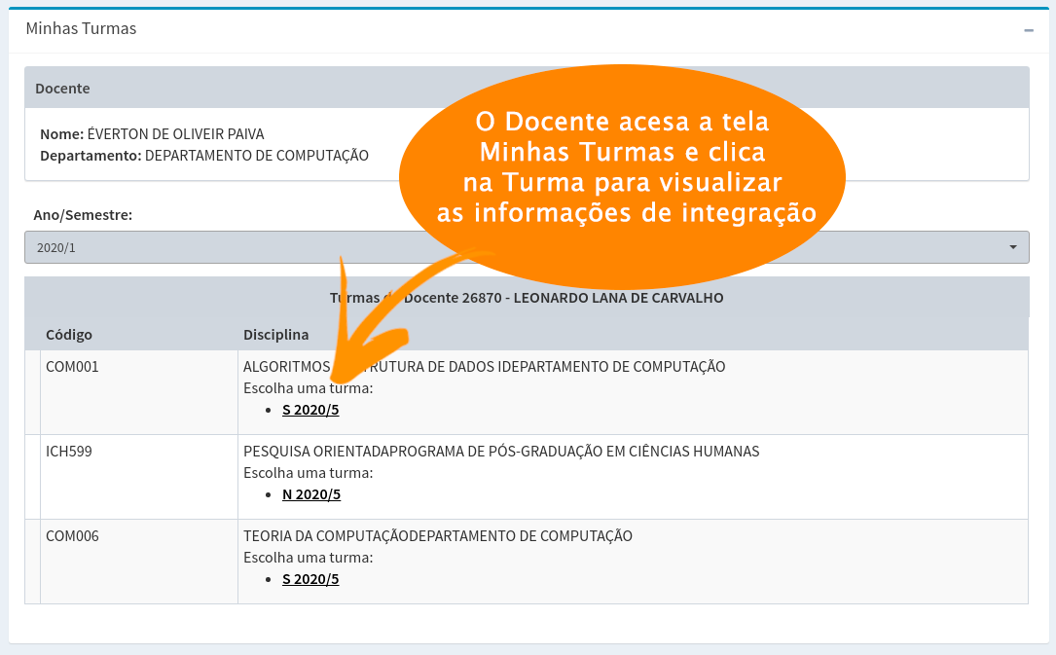Open turma N 2020/5 for PESQUISA ORIENTADA
Screen dimensions: 1056x655
(310, 493)
